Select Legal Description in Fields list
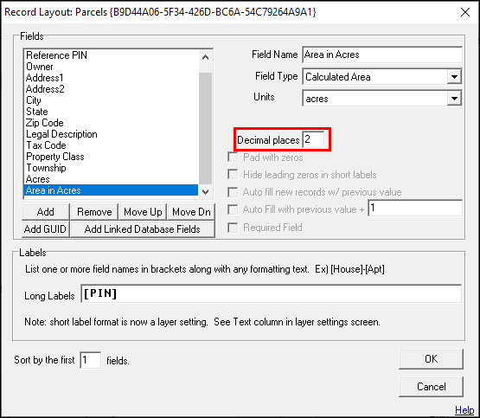The image size is (480, 418). coord(61,134)
